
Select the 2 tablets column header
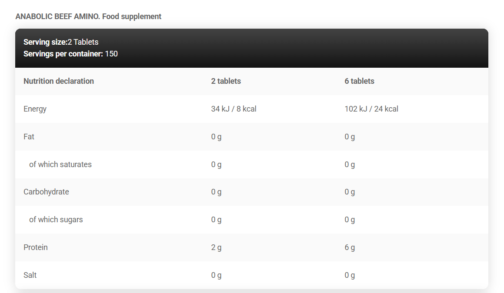click(226, 81)
